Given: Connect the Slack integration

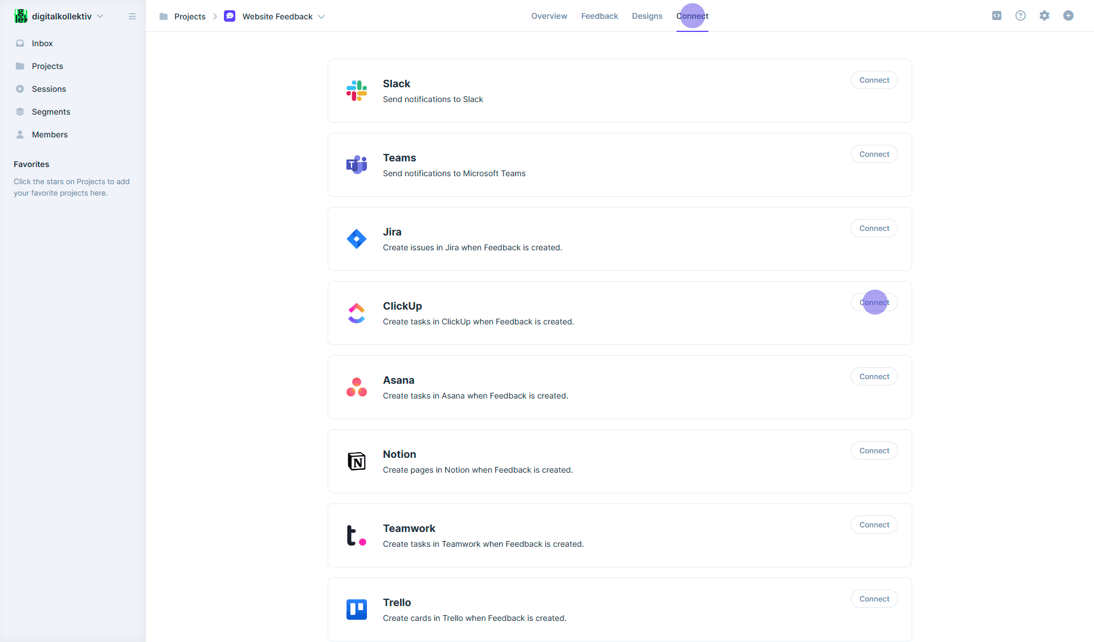Looking at the screenshot, I should point(874,80).
